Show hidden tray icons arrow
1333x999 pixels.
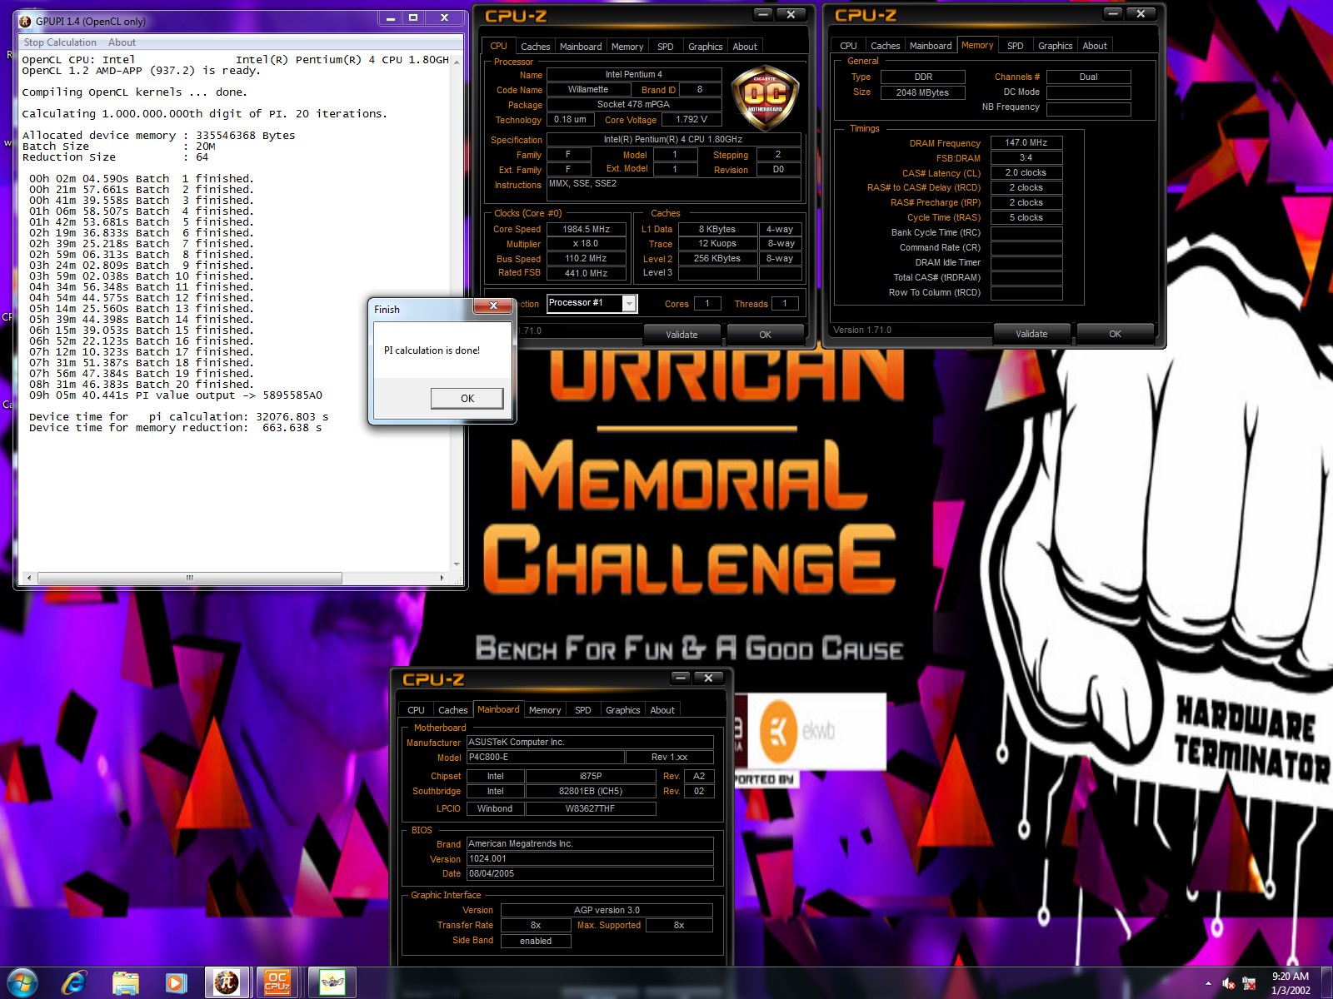(x=1208, y=983)
